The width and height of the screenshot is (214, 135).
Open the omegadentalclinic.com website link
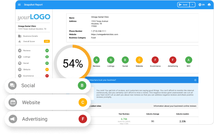coord(104,34)
